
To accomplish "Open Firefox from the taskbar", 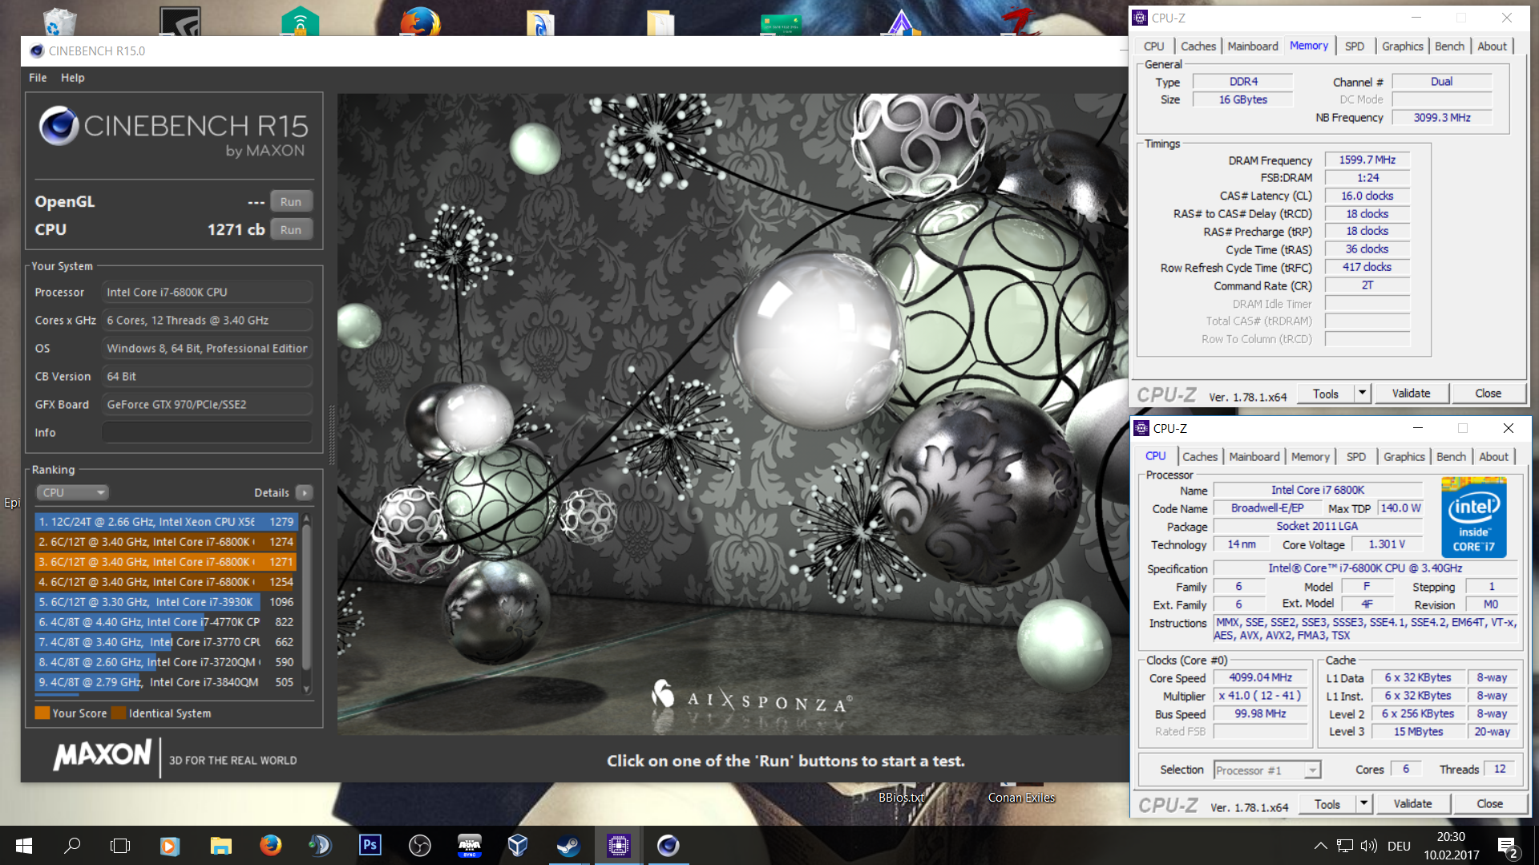I will (x=270, y=845).
